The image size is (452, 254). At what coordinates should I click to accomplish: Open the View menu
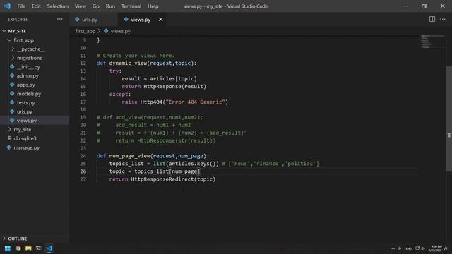(x=80, y=6)
